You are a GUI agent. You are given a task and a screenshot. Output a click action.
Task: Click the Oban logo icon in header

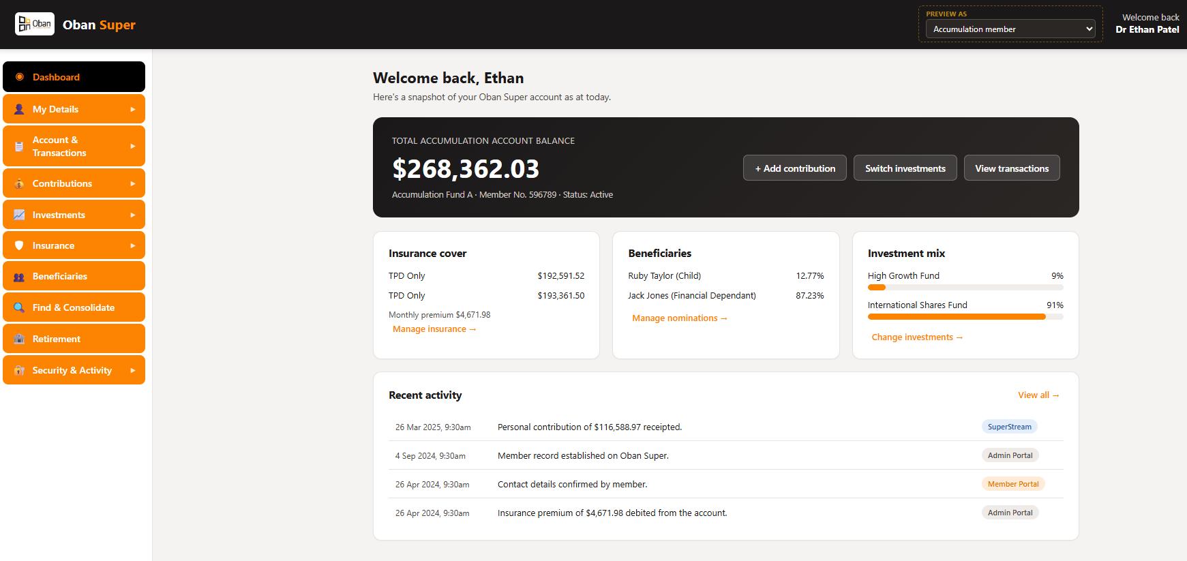tap(35, 24)
